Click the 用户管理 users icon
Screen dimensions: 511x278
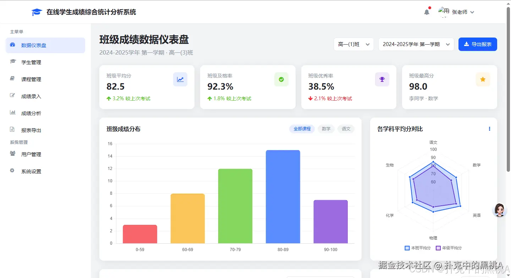tap(13, 154)
